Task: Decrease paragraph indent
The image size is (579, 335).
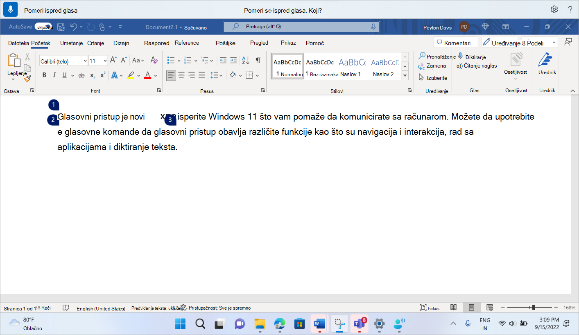Action: (x=223, y=60)
